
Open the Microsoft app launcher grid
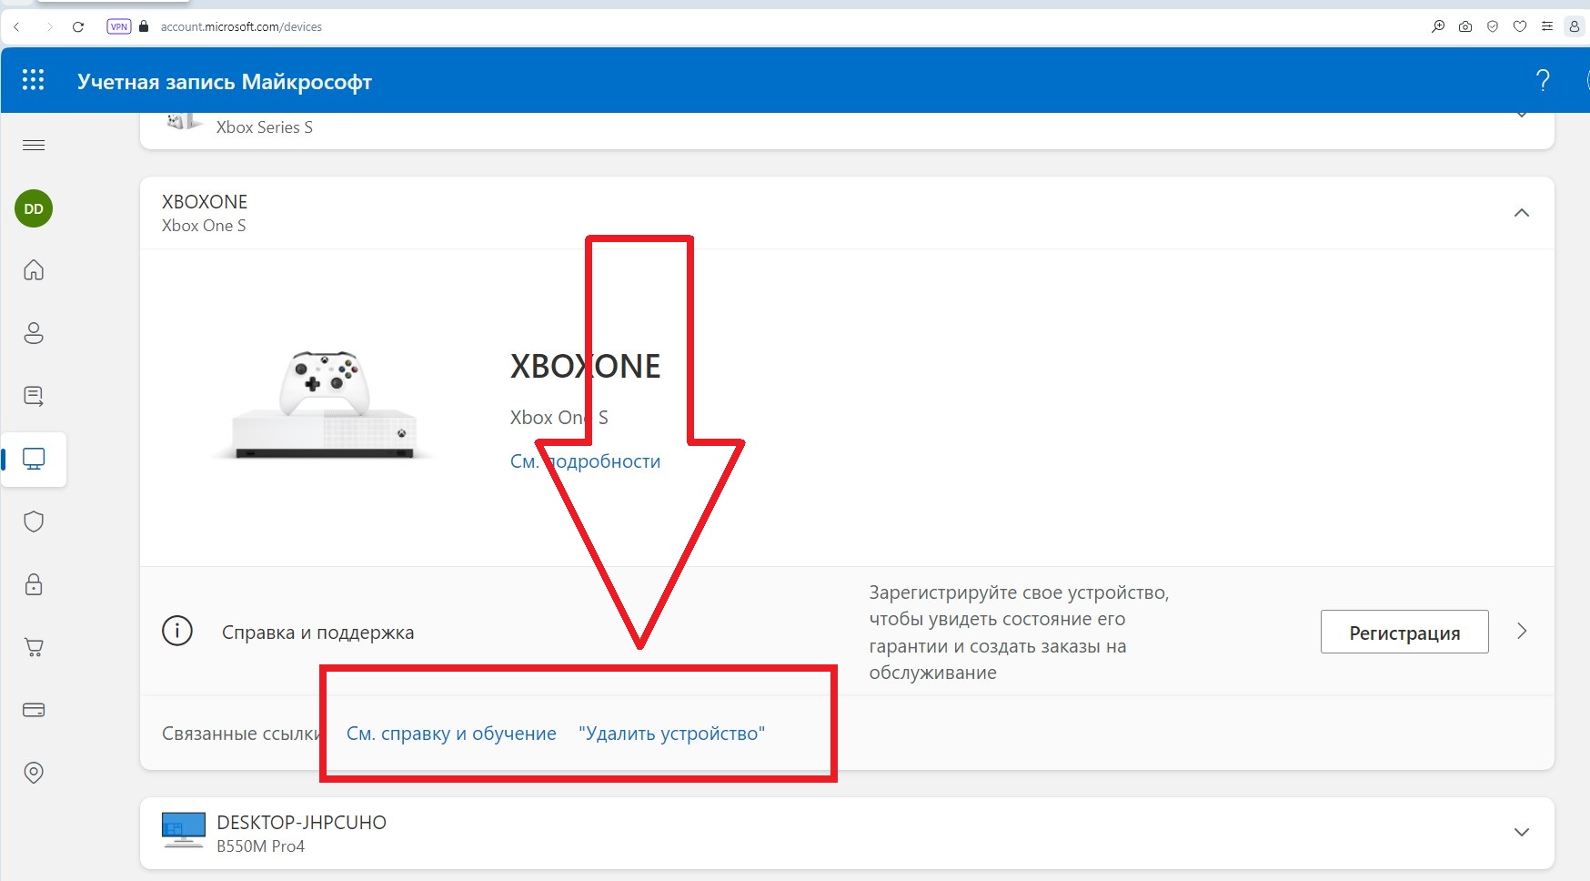pyautogui.click(x=33, y=80)
